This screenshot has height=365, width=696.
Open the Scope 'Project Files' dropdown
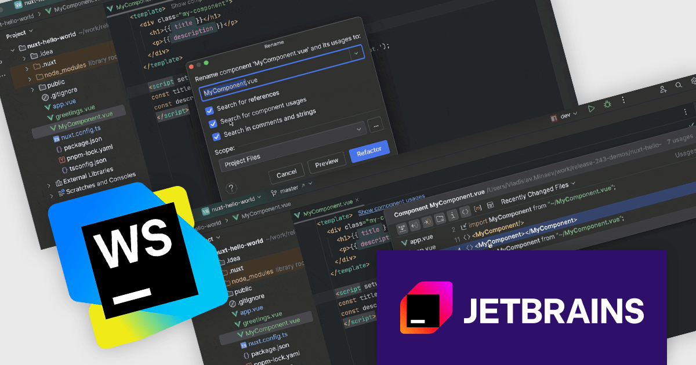point(292,147)
